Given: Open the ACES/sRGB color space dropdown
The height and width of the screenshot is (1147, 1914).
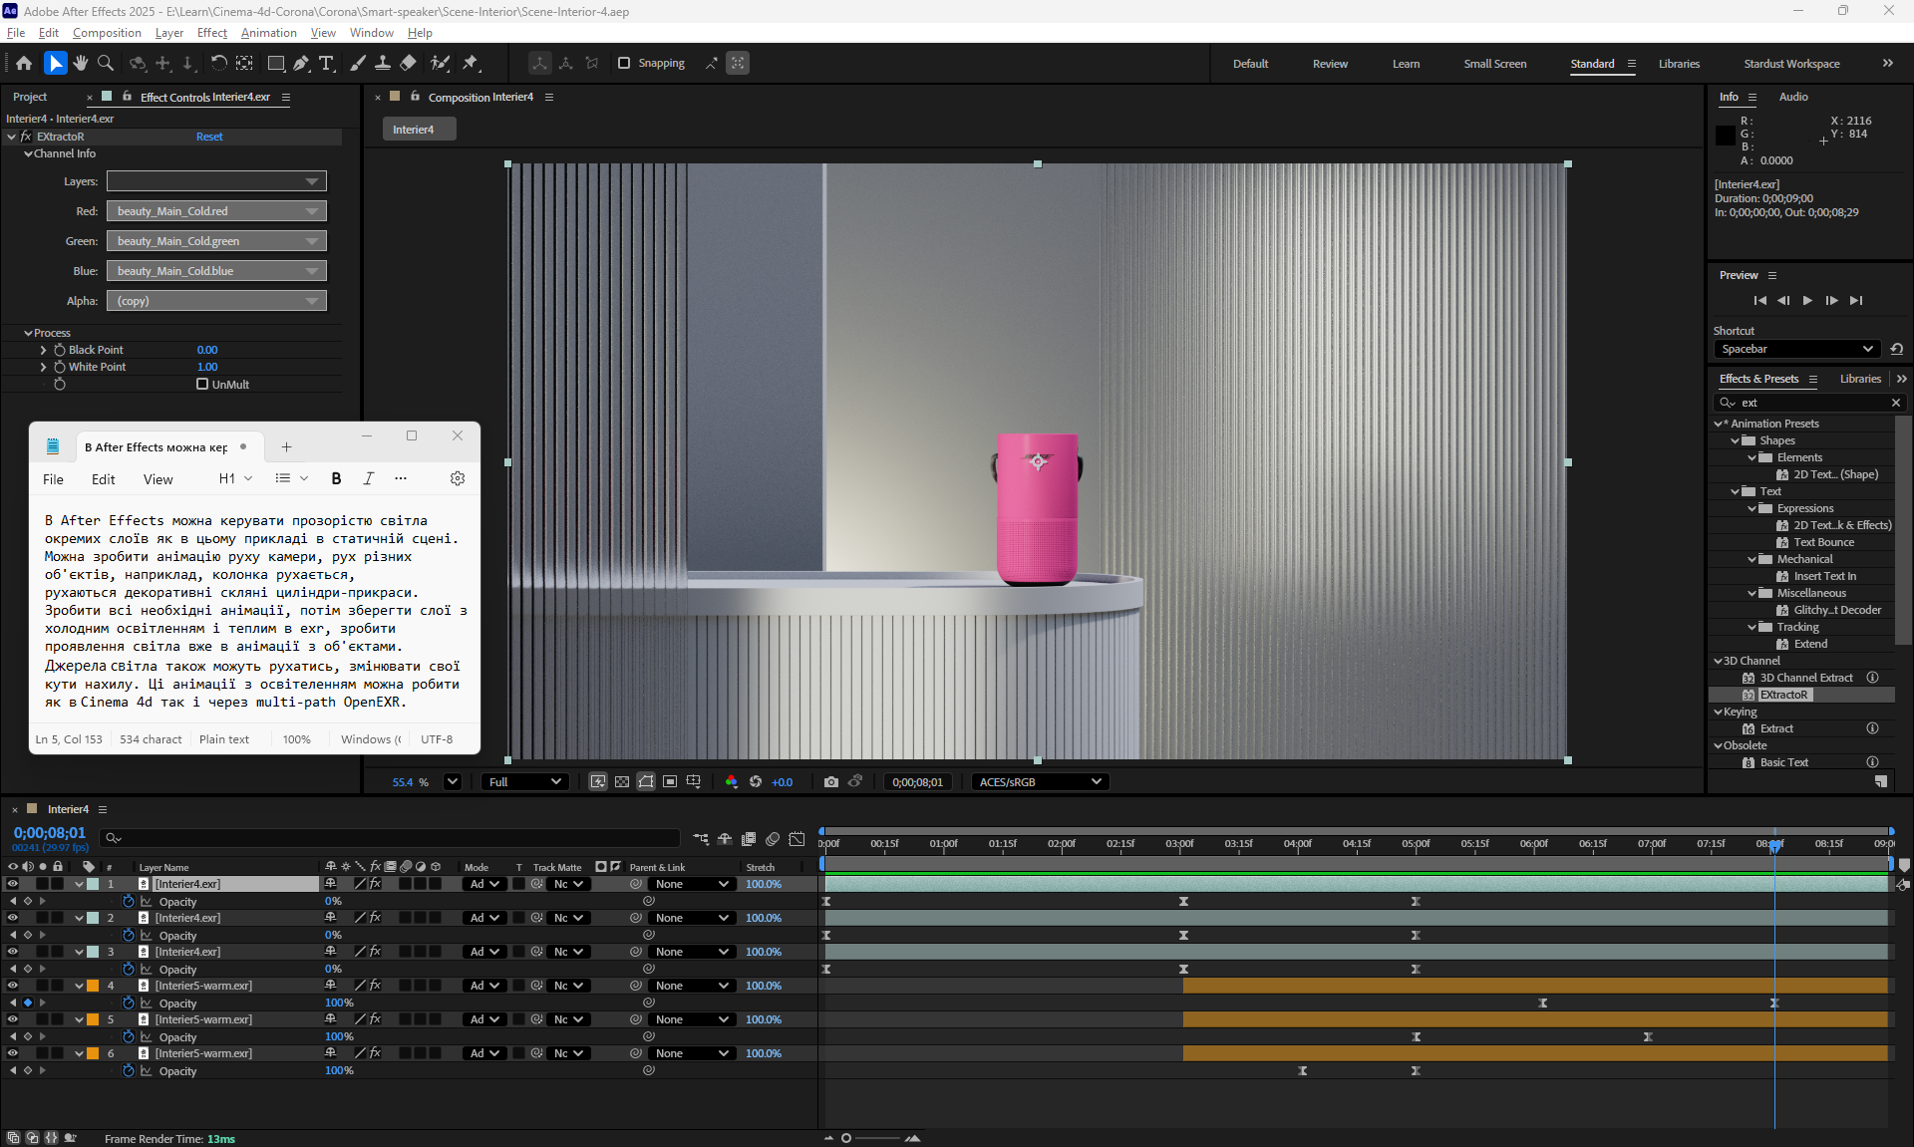Looking at the screenshot, I should tap(1040, 782).
